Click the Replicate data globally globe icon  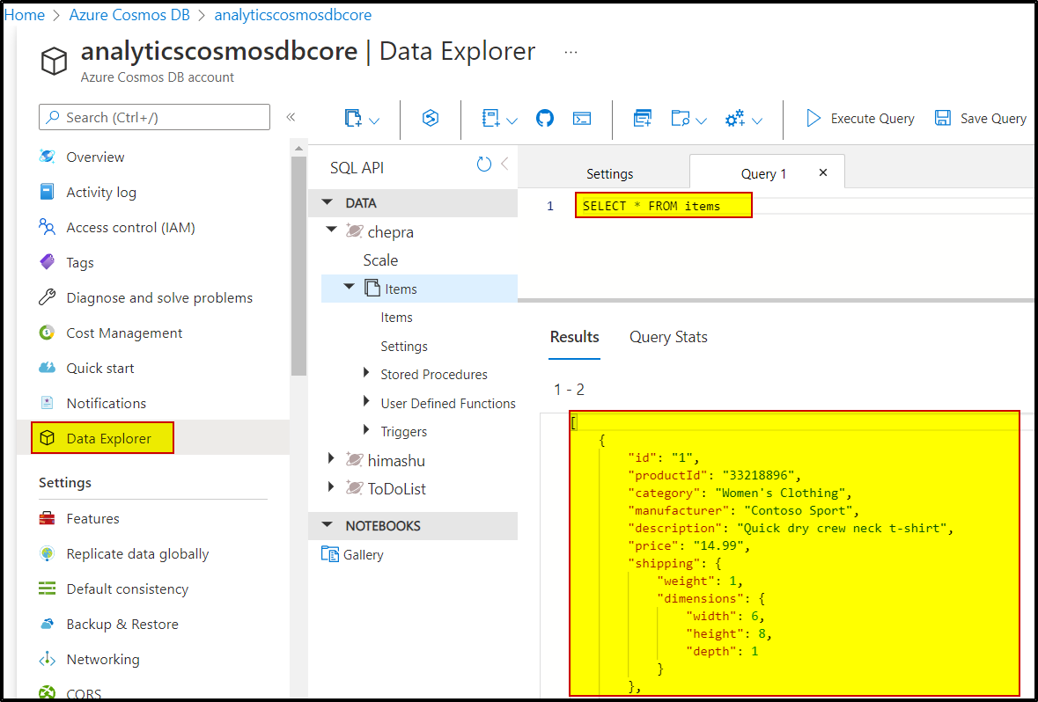(47, 554)
